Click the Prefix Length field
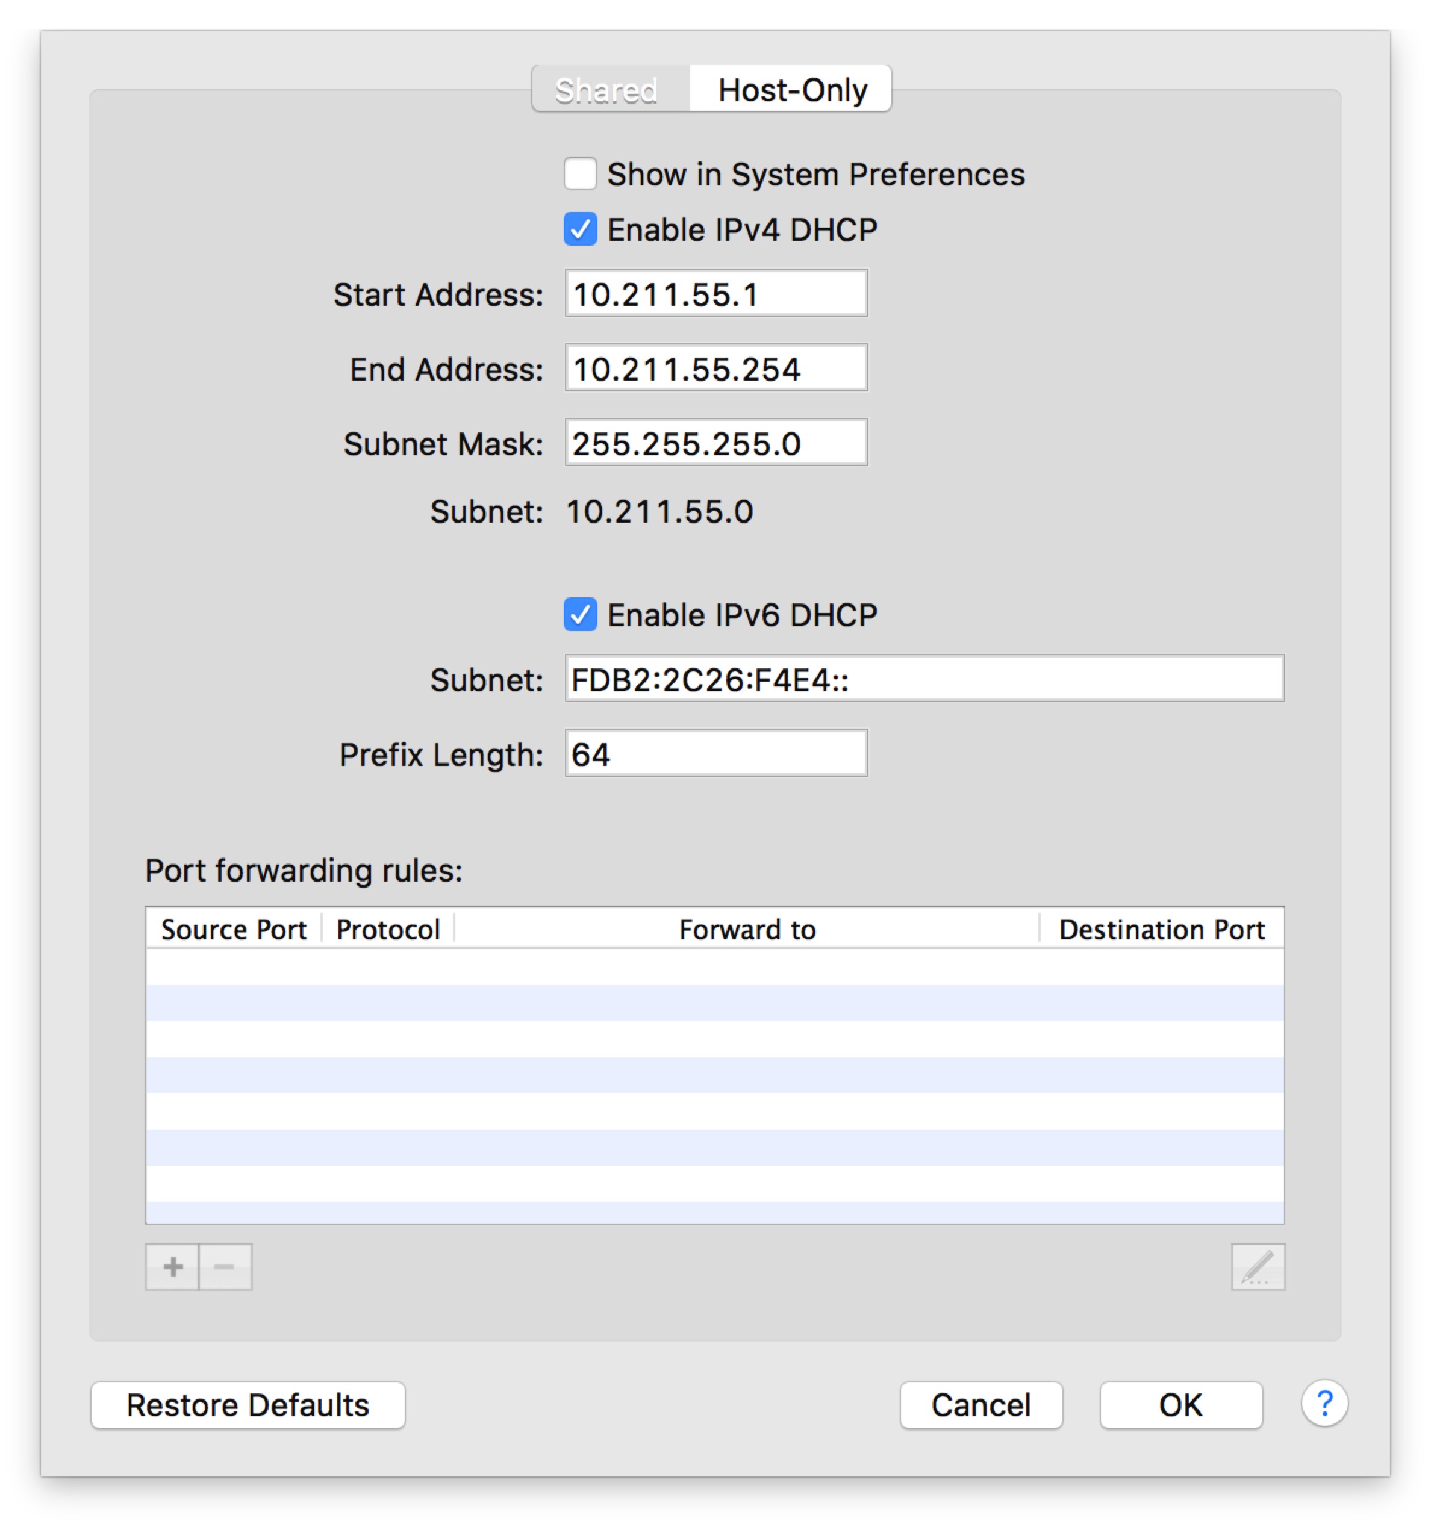This screenshot has height=1527, width=1431. pos(716,753)
